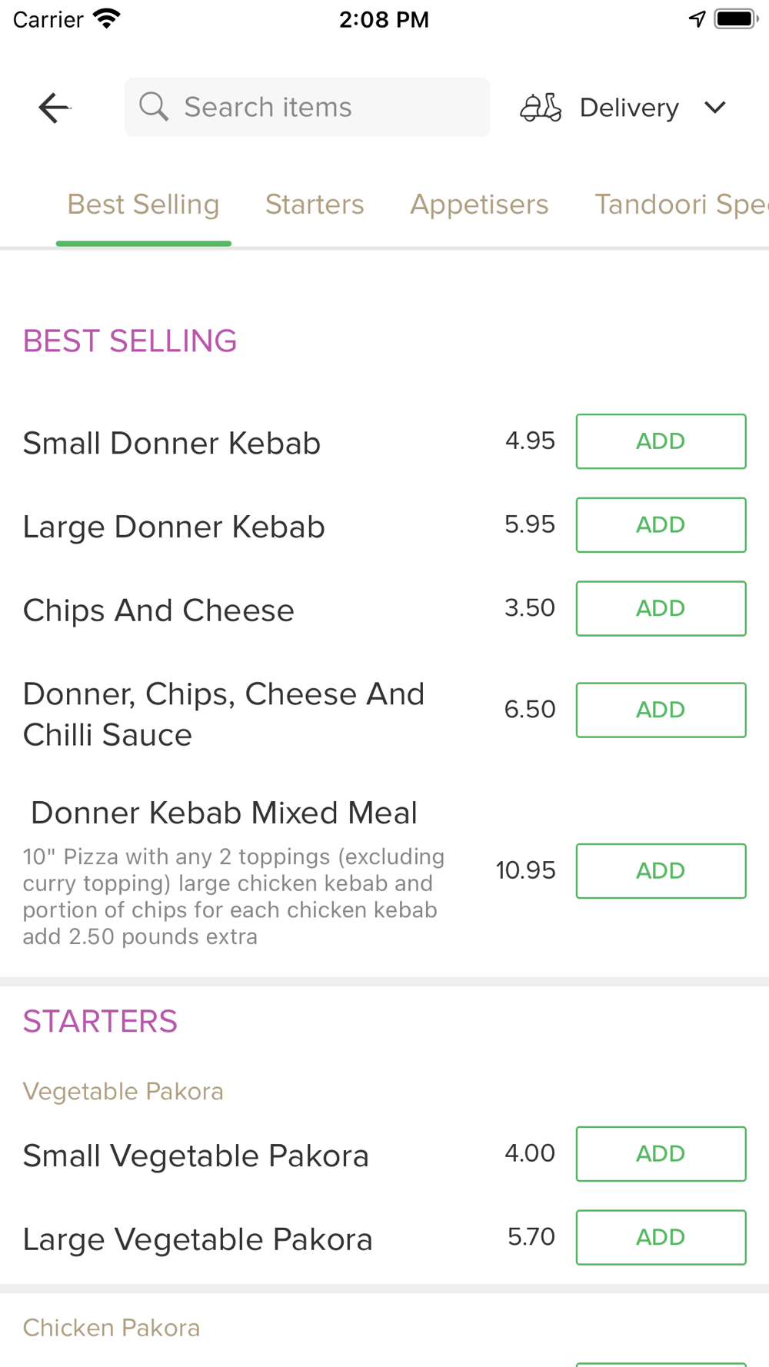
Task: Tap the Donner, Chips, Cheese And Chilli Sauce item
Action: click(x=223, y=714)
